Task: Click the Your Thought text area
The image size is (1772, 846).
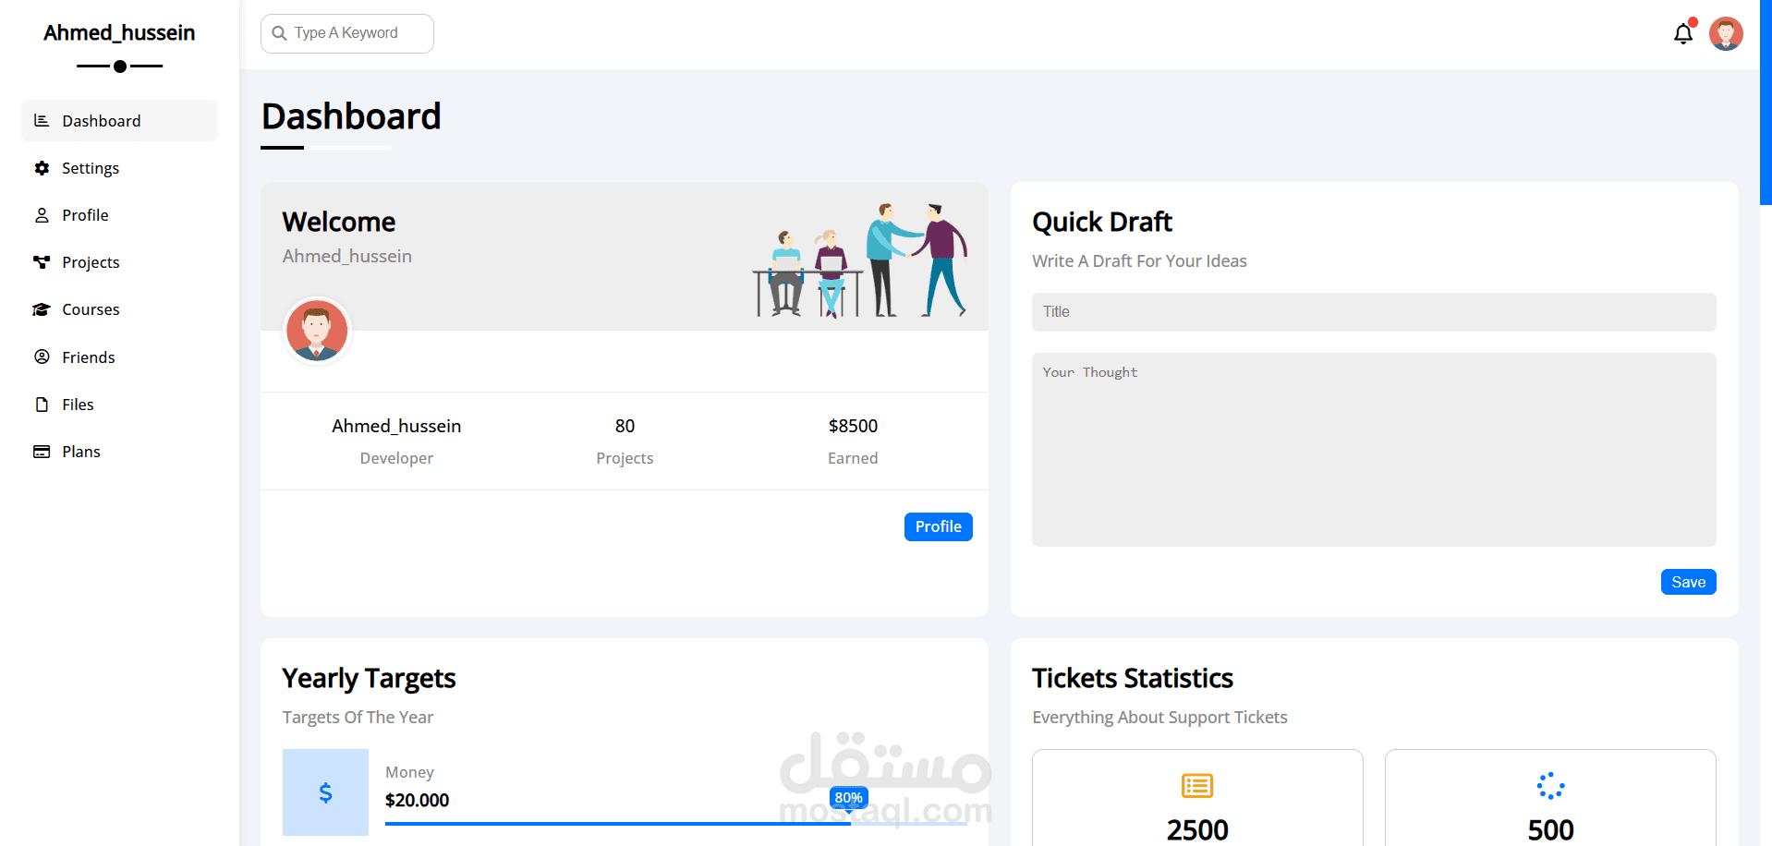Action: click(x=1374, y=450)
